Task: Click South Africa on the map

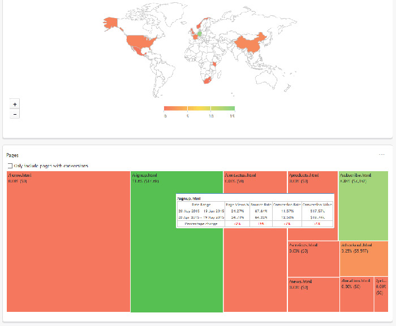Action: click(x=207, y=81)
